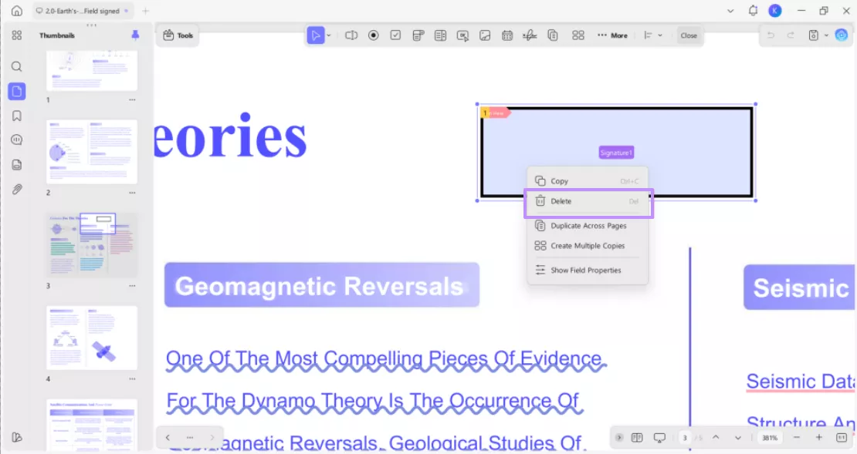
Task: Edit the current page number field
Action: click(685, 438)
